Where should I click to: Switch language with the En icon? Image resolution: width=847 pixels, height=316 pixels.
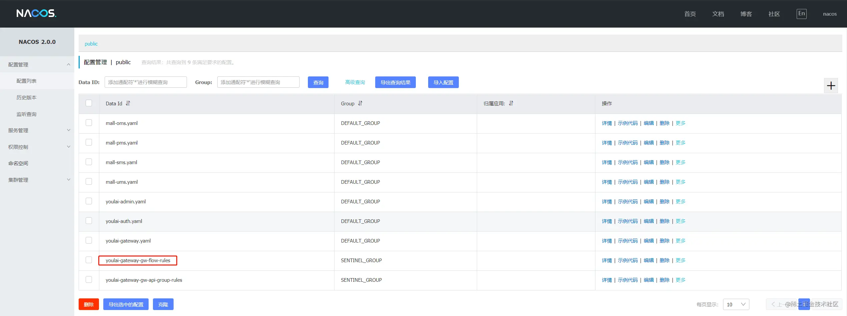click(801, 14)
